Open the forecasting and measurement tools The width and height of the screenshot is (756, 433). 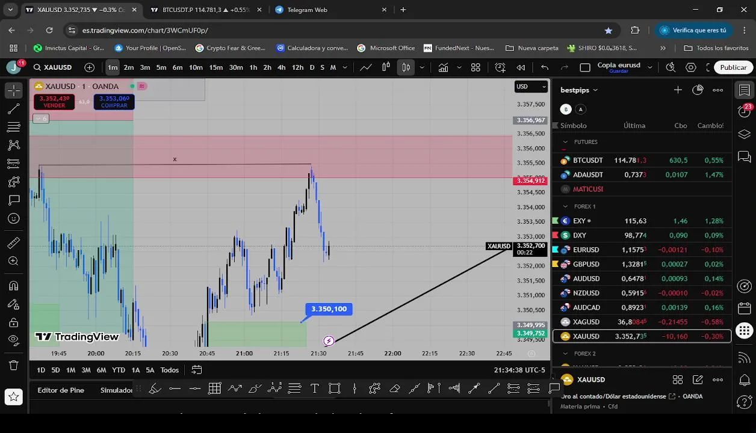tap(13, 164)
